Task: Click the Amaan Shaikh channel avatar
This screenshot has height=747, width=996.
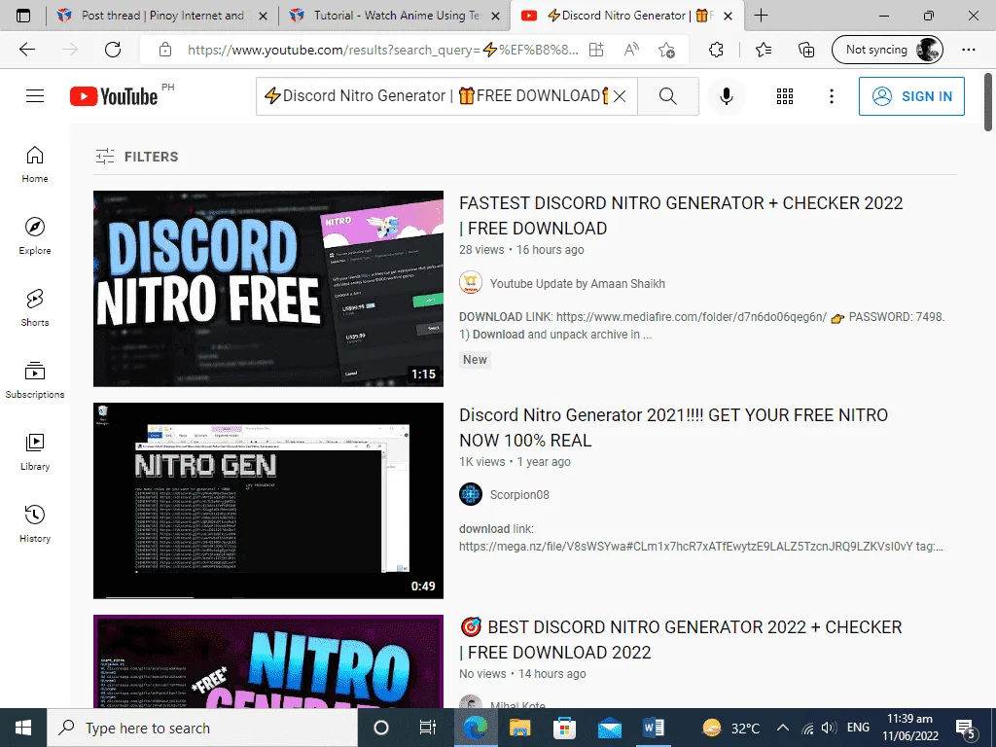Action: (x=471, y=283)
